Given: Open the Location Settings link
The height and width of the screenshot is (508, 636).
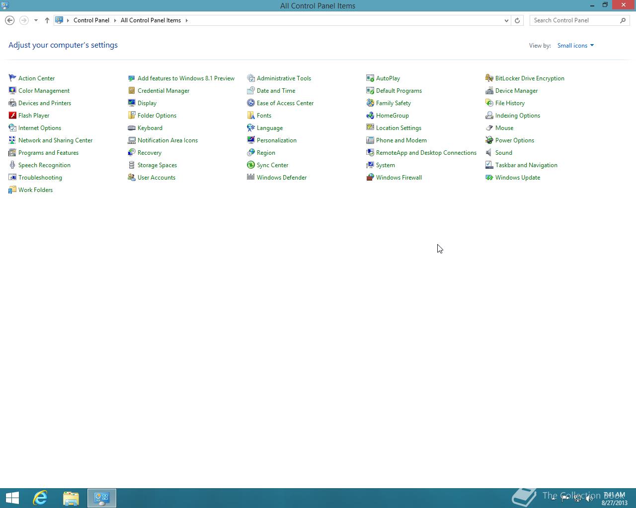Looking at the screenshot, I should [x=398, y=128].
